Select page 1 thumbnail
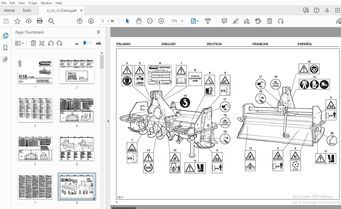Viewport: 341px width, 209px height. coord(35,71)
